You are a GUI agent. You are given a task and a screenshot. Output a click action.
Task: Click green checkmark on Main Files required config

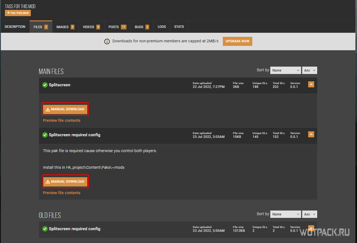pyautogui.click(x=45, y=135)
